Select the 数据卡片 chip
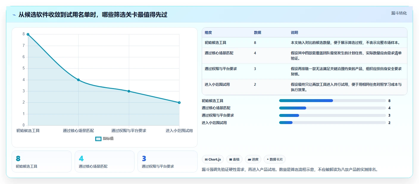The width and height of the screenshot is (419, 184). (x=275, y=159)
